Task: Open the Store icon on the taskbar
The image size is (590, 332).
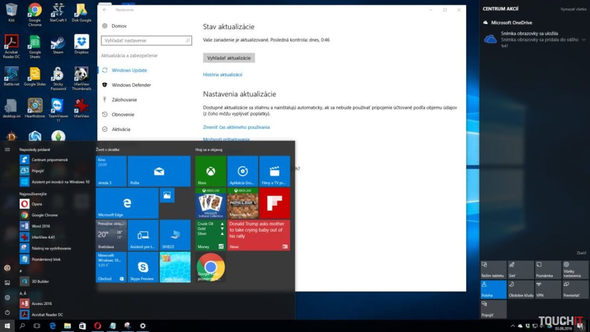Action: click(82, 326)
